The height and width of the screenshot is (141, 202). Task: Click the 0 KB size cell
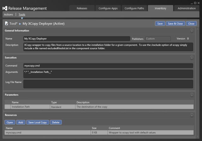coord(99,132)
